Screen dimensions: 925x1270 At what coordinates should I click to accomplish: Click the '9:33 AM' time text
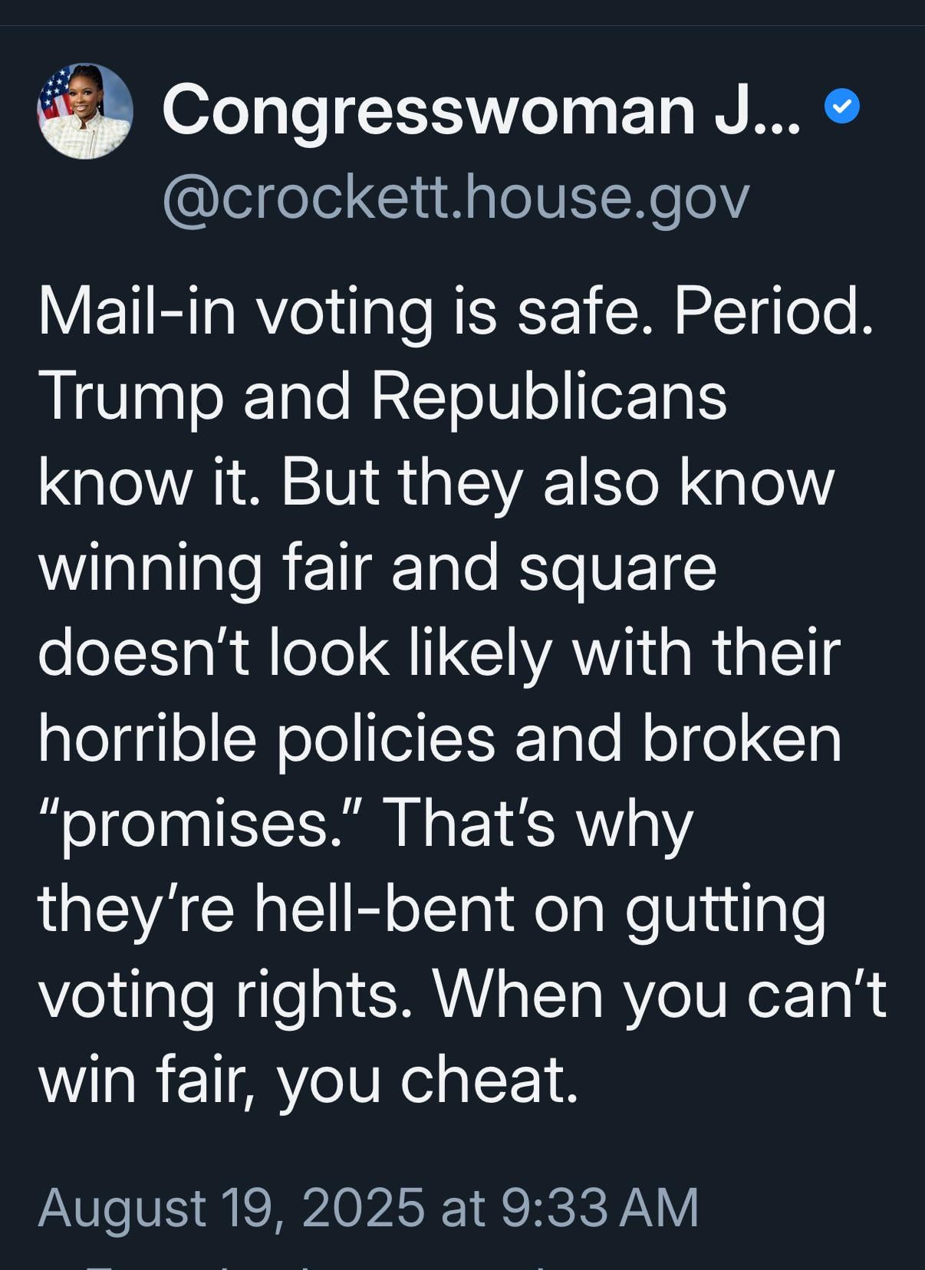point(600,1208)
